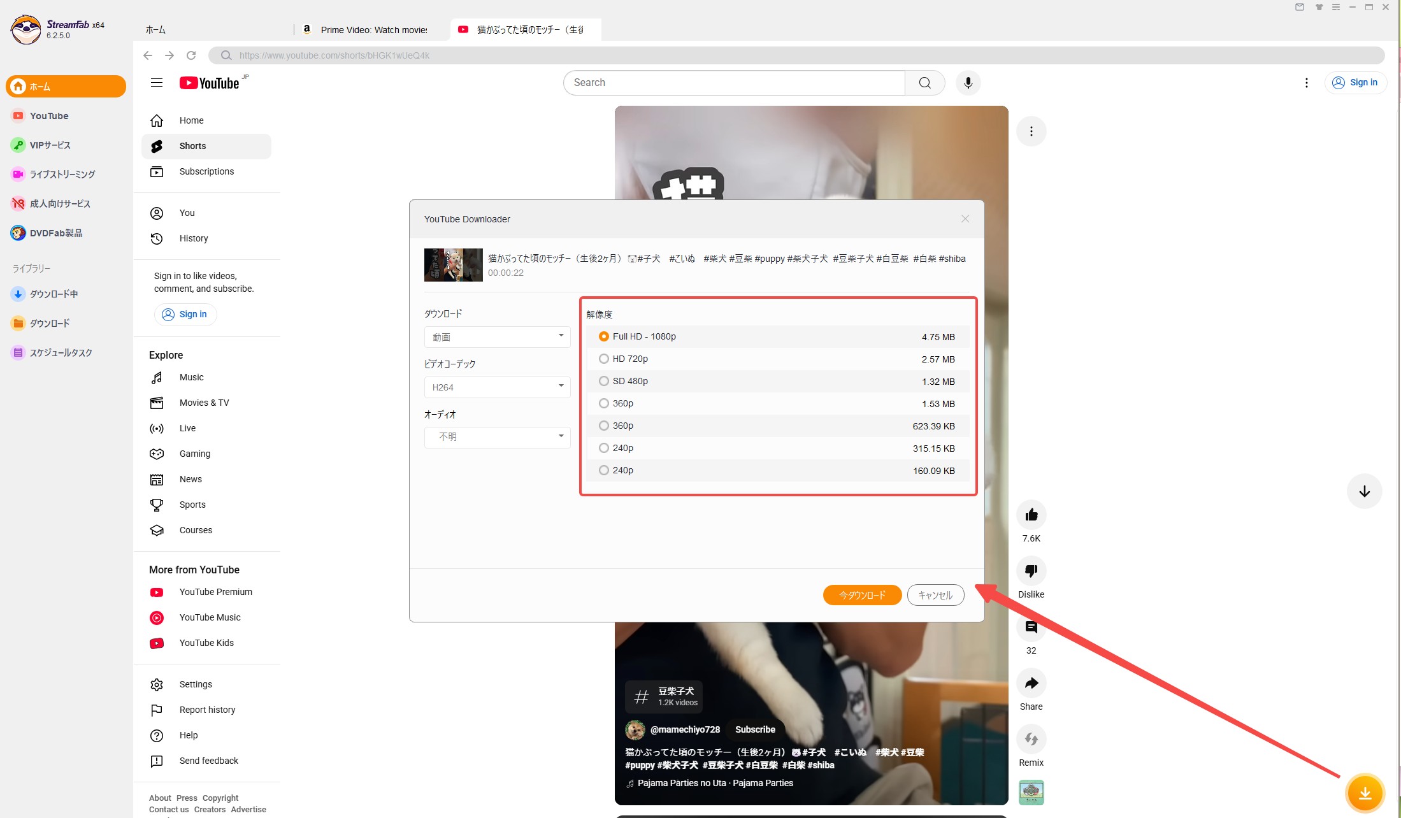Open the 豆柴子犬 hashtag chip
The image size is (1401, 818).
(664, 696)
